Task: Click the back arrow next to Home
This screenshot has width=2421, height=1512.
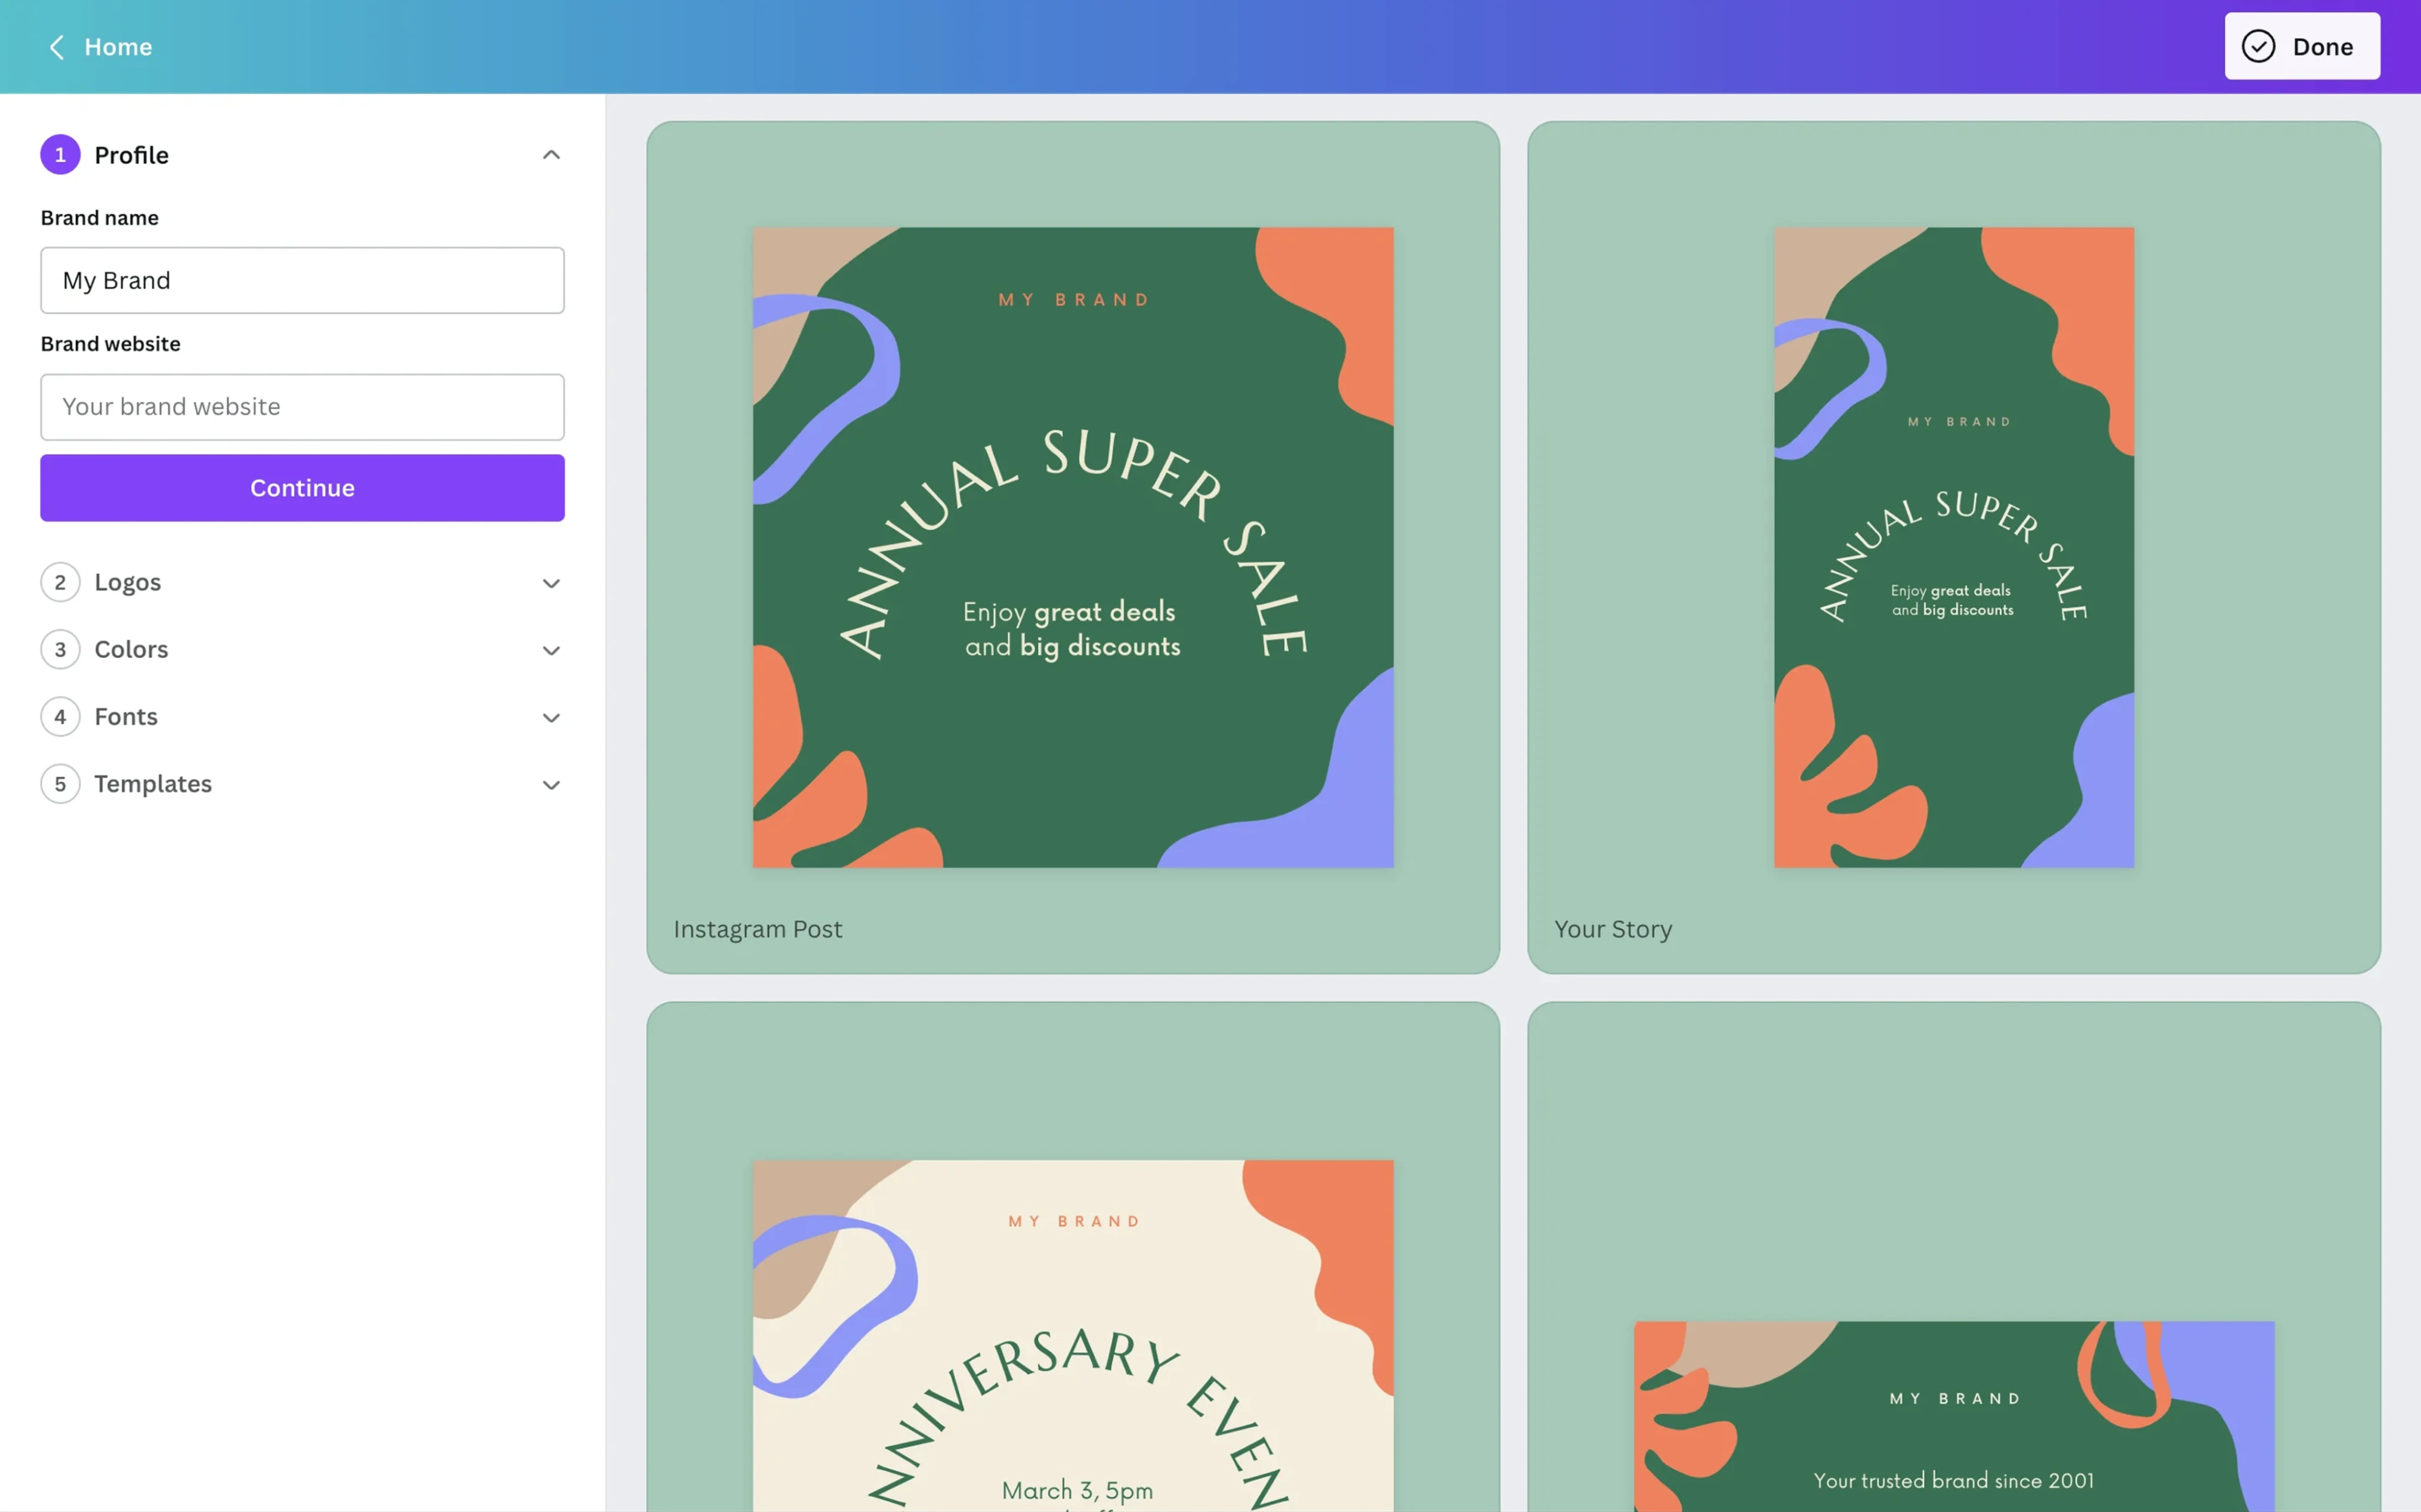Action: (57, 47)
